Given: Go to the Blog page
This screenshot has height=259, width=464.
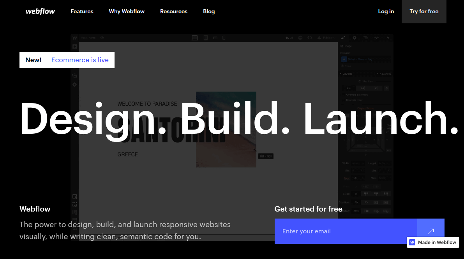Looking at the screenshot, I should [x=209, y=11].
